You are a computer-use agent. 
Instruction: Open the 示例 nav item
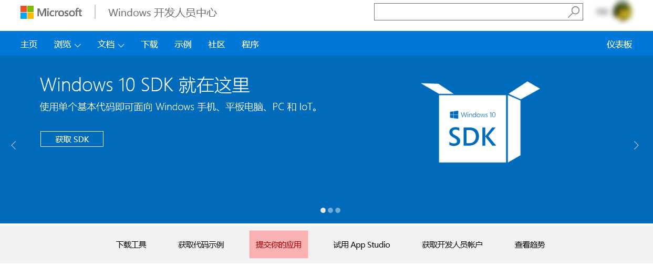point(183,45)
